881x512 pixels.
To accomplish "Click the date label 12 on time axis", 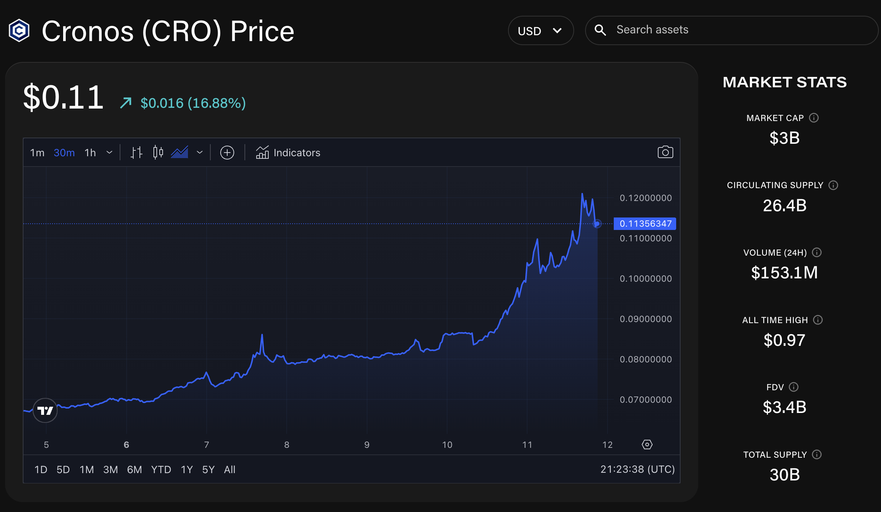I will point(608,445).
